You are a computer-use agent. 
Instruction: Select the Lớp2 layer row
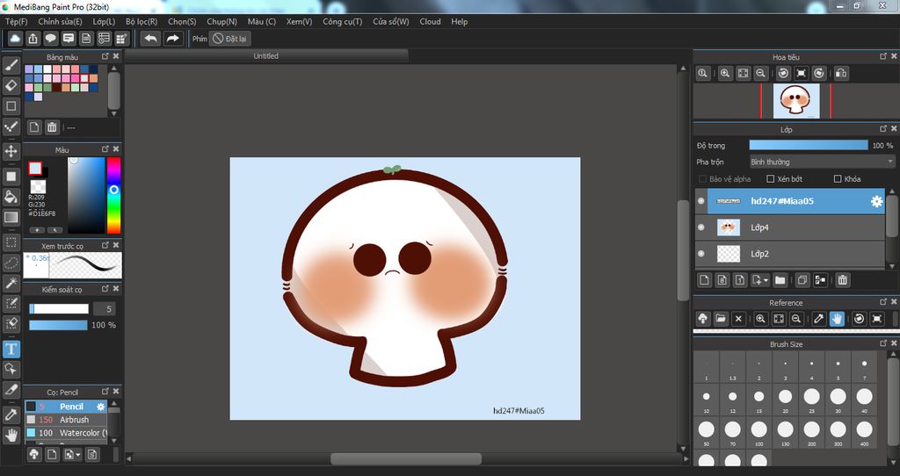(790, 254)
